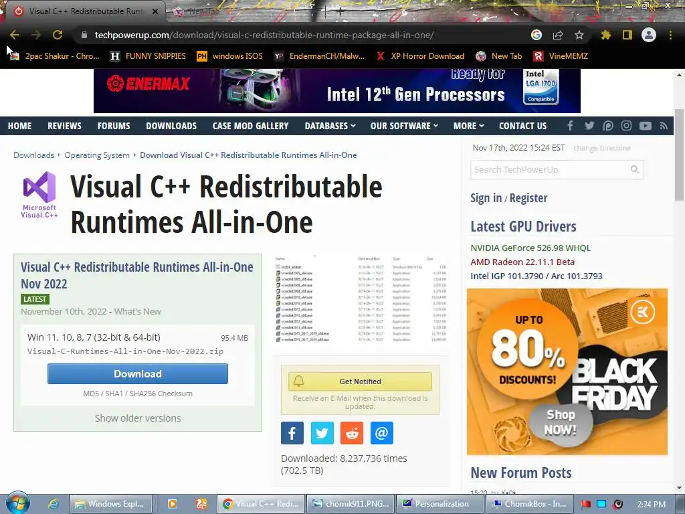This screenshot has width=685, height=514.
Task: Click the Microsoft Visual C++ logo
Action: [39, 195]
